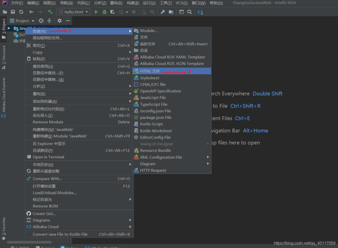
Task: Click 剪切(T) in the context menu
Action: (79, 46)
